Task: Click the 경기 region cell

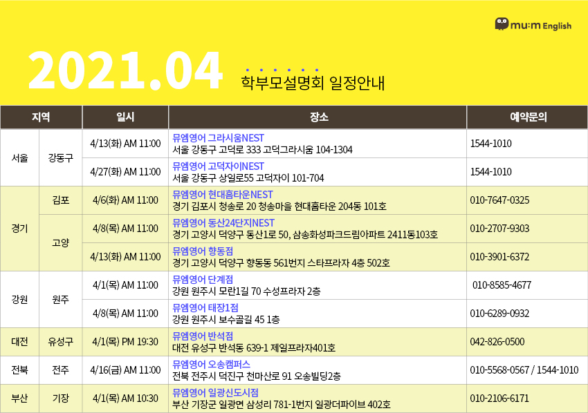Action: point(19,229)
